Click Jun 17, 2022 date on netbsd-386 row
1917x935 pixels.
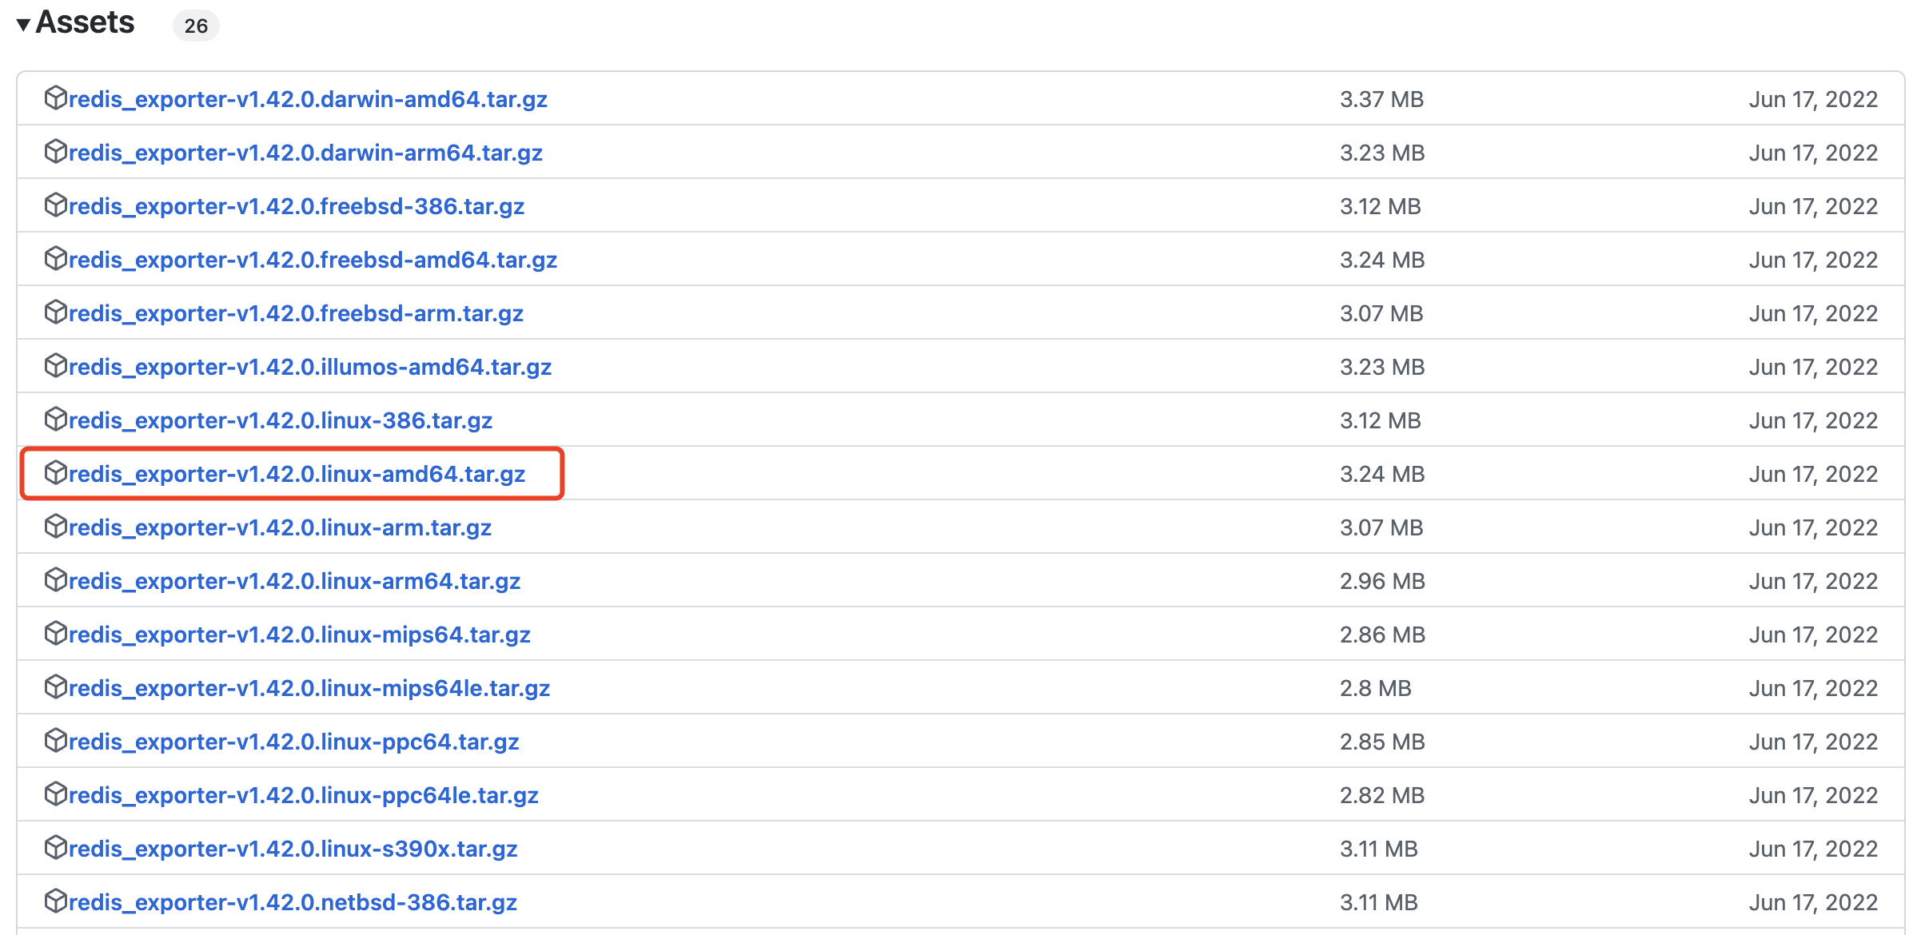pos(1813,902)
